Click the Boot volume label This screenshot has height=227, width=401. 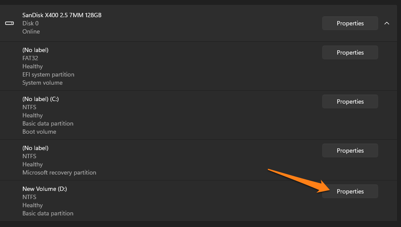pos(39,132)
